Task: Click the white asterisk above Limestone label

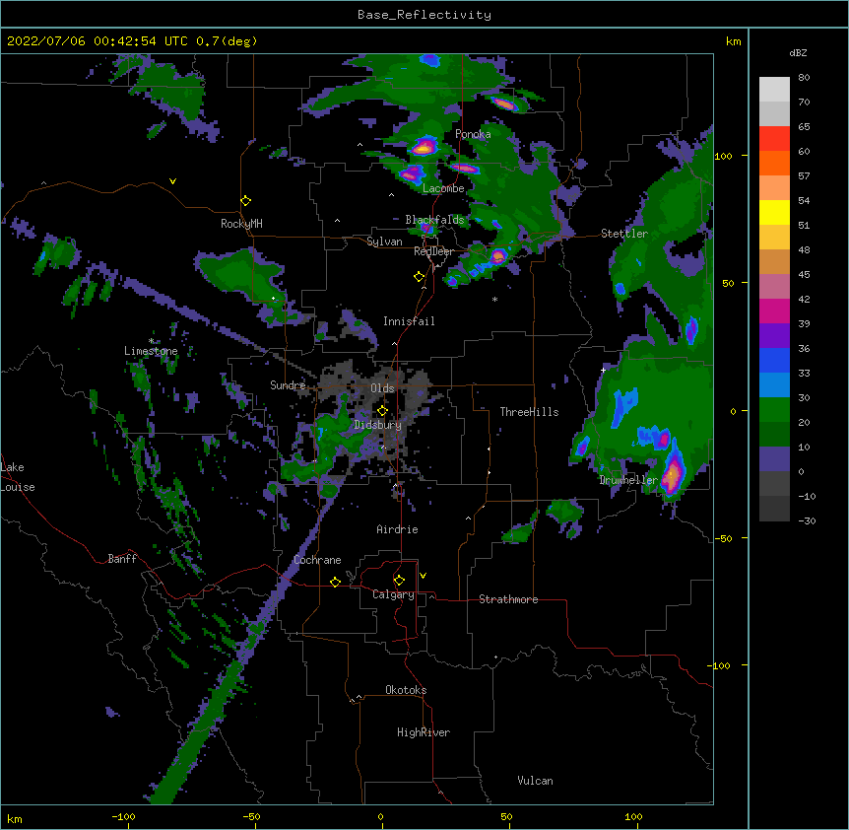Action: tap(151, 341)
